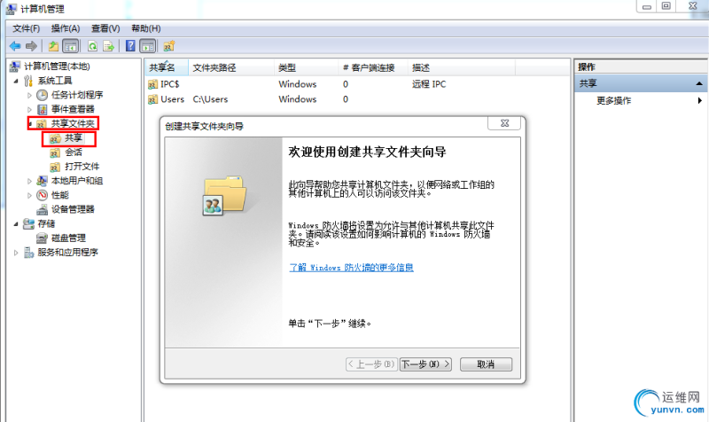Click the 取消 button in wizard
Screen dimensions: 709x422
(485, 364)
